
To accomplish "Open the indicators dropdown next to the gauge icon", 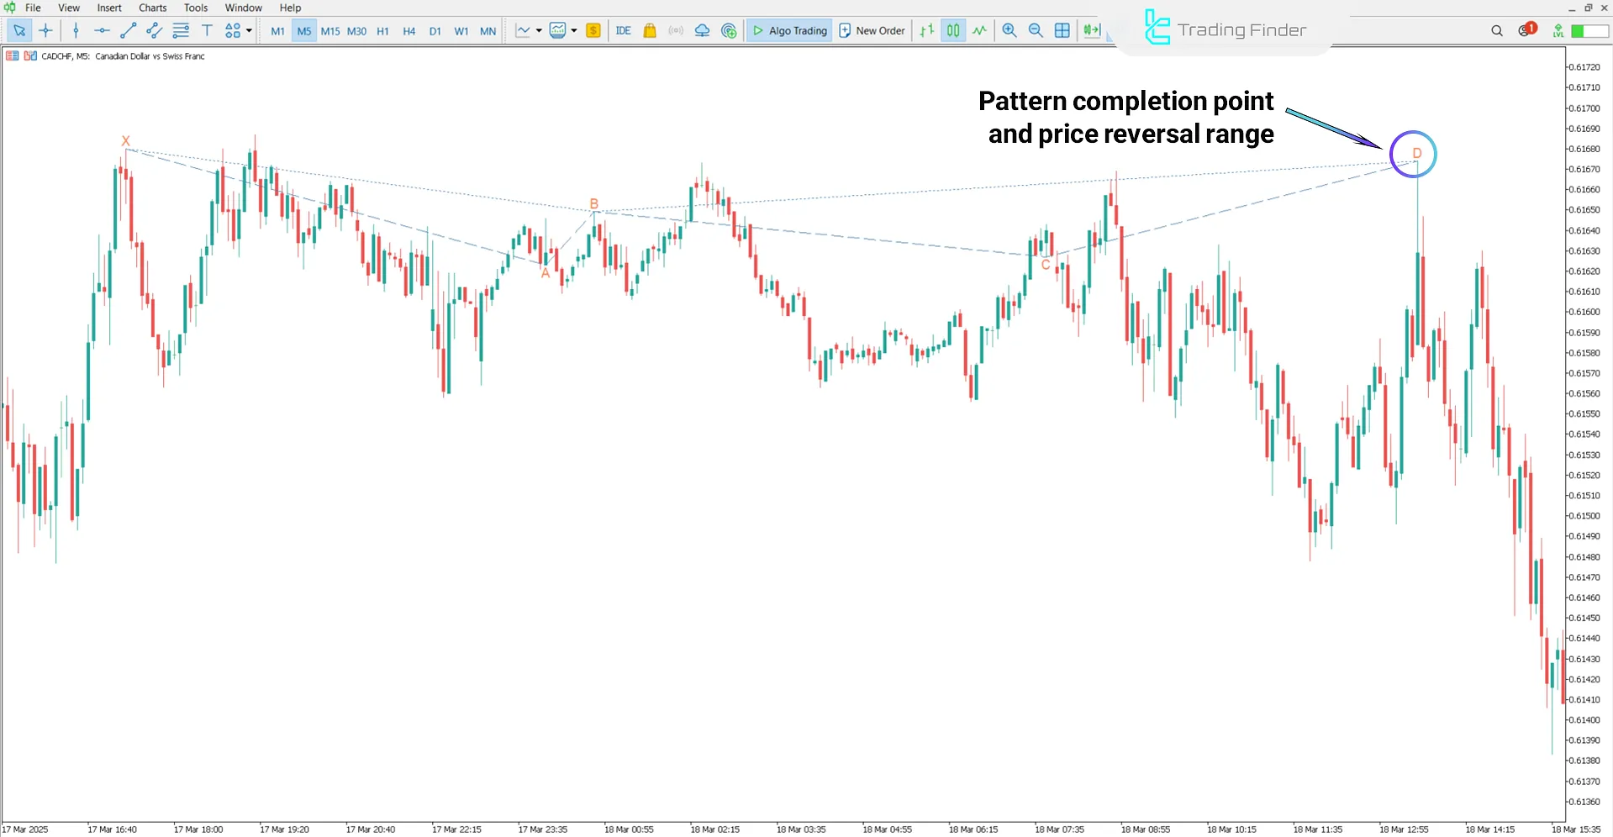I will (575, 30).
